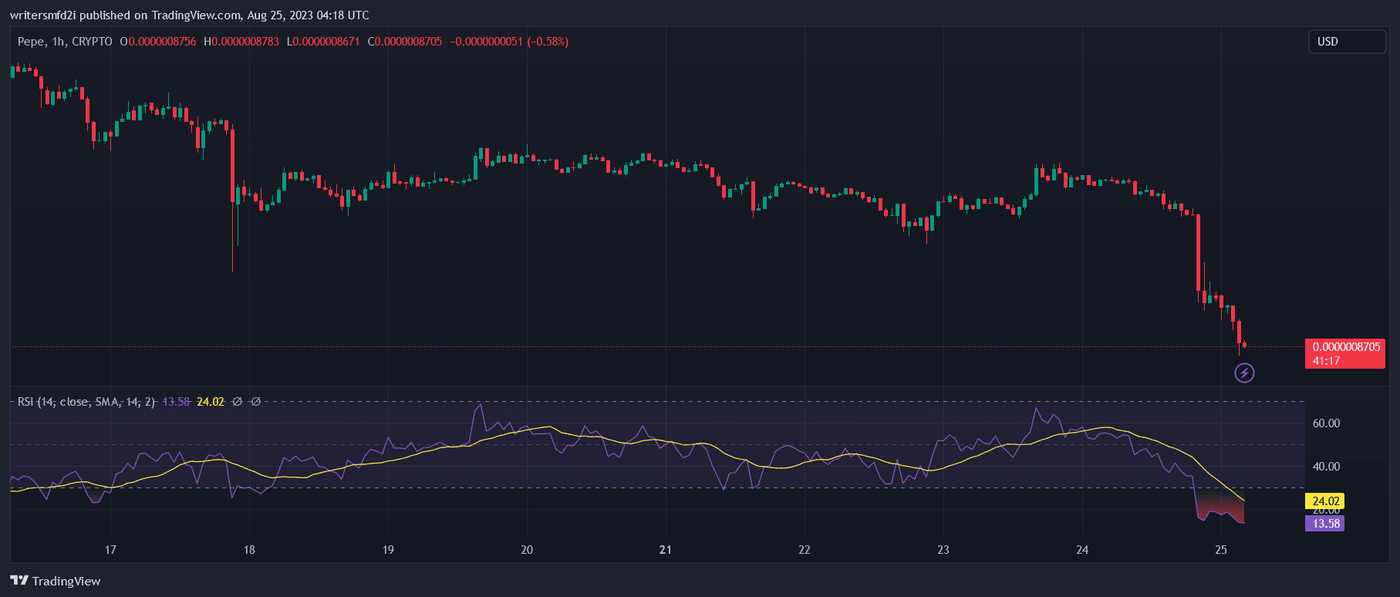Click the first ∅ symbol in RSI legend

(238, 402)
